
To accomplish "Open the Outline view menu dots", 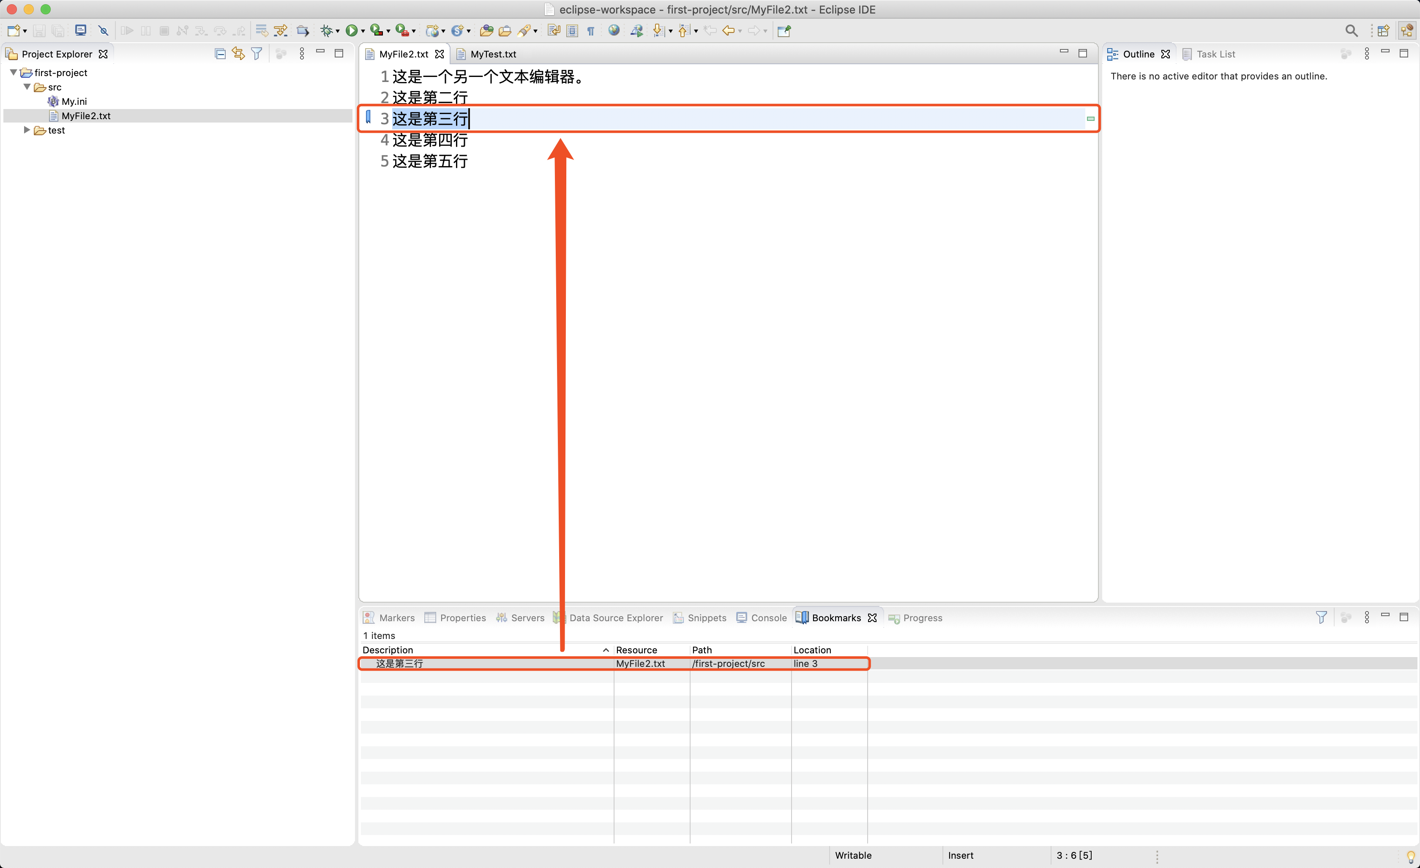I will 1367,54.
